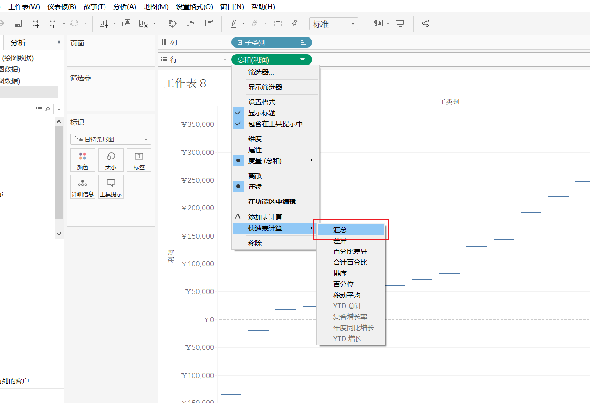590x403 pixels.
Task: Open the arrow next to New Worksheet icon
Action: 115,23
